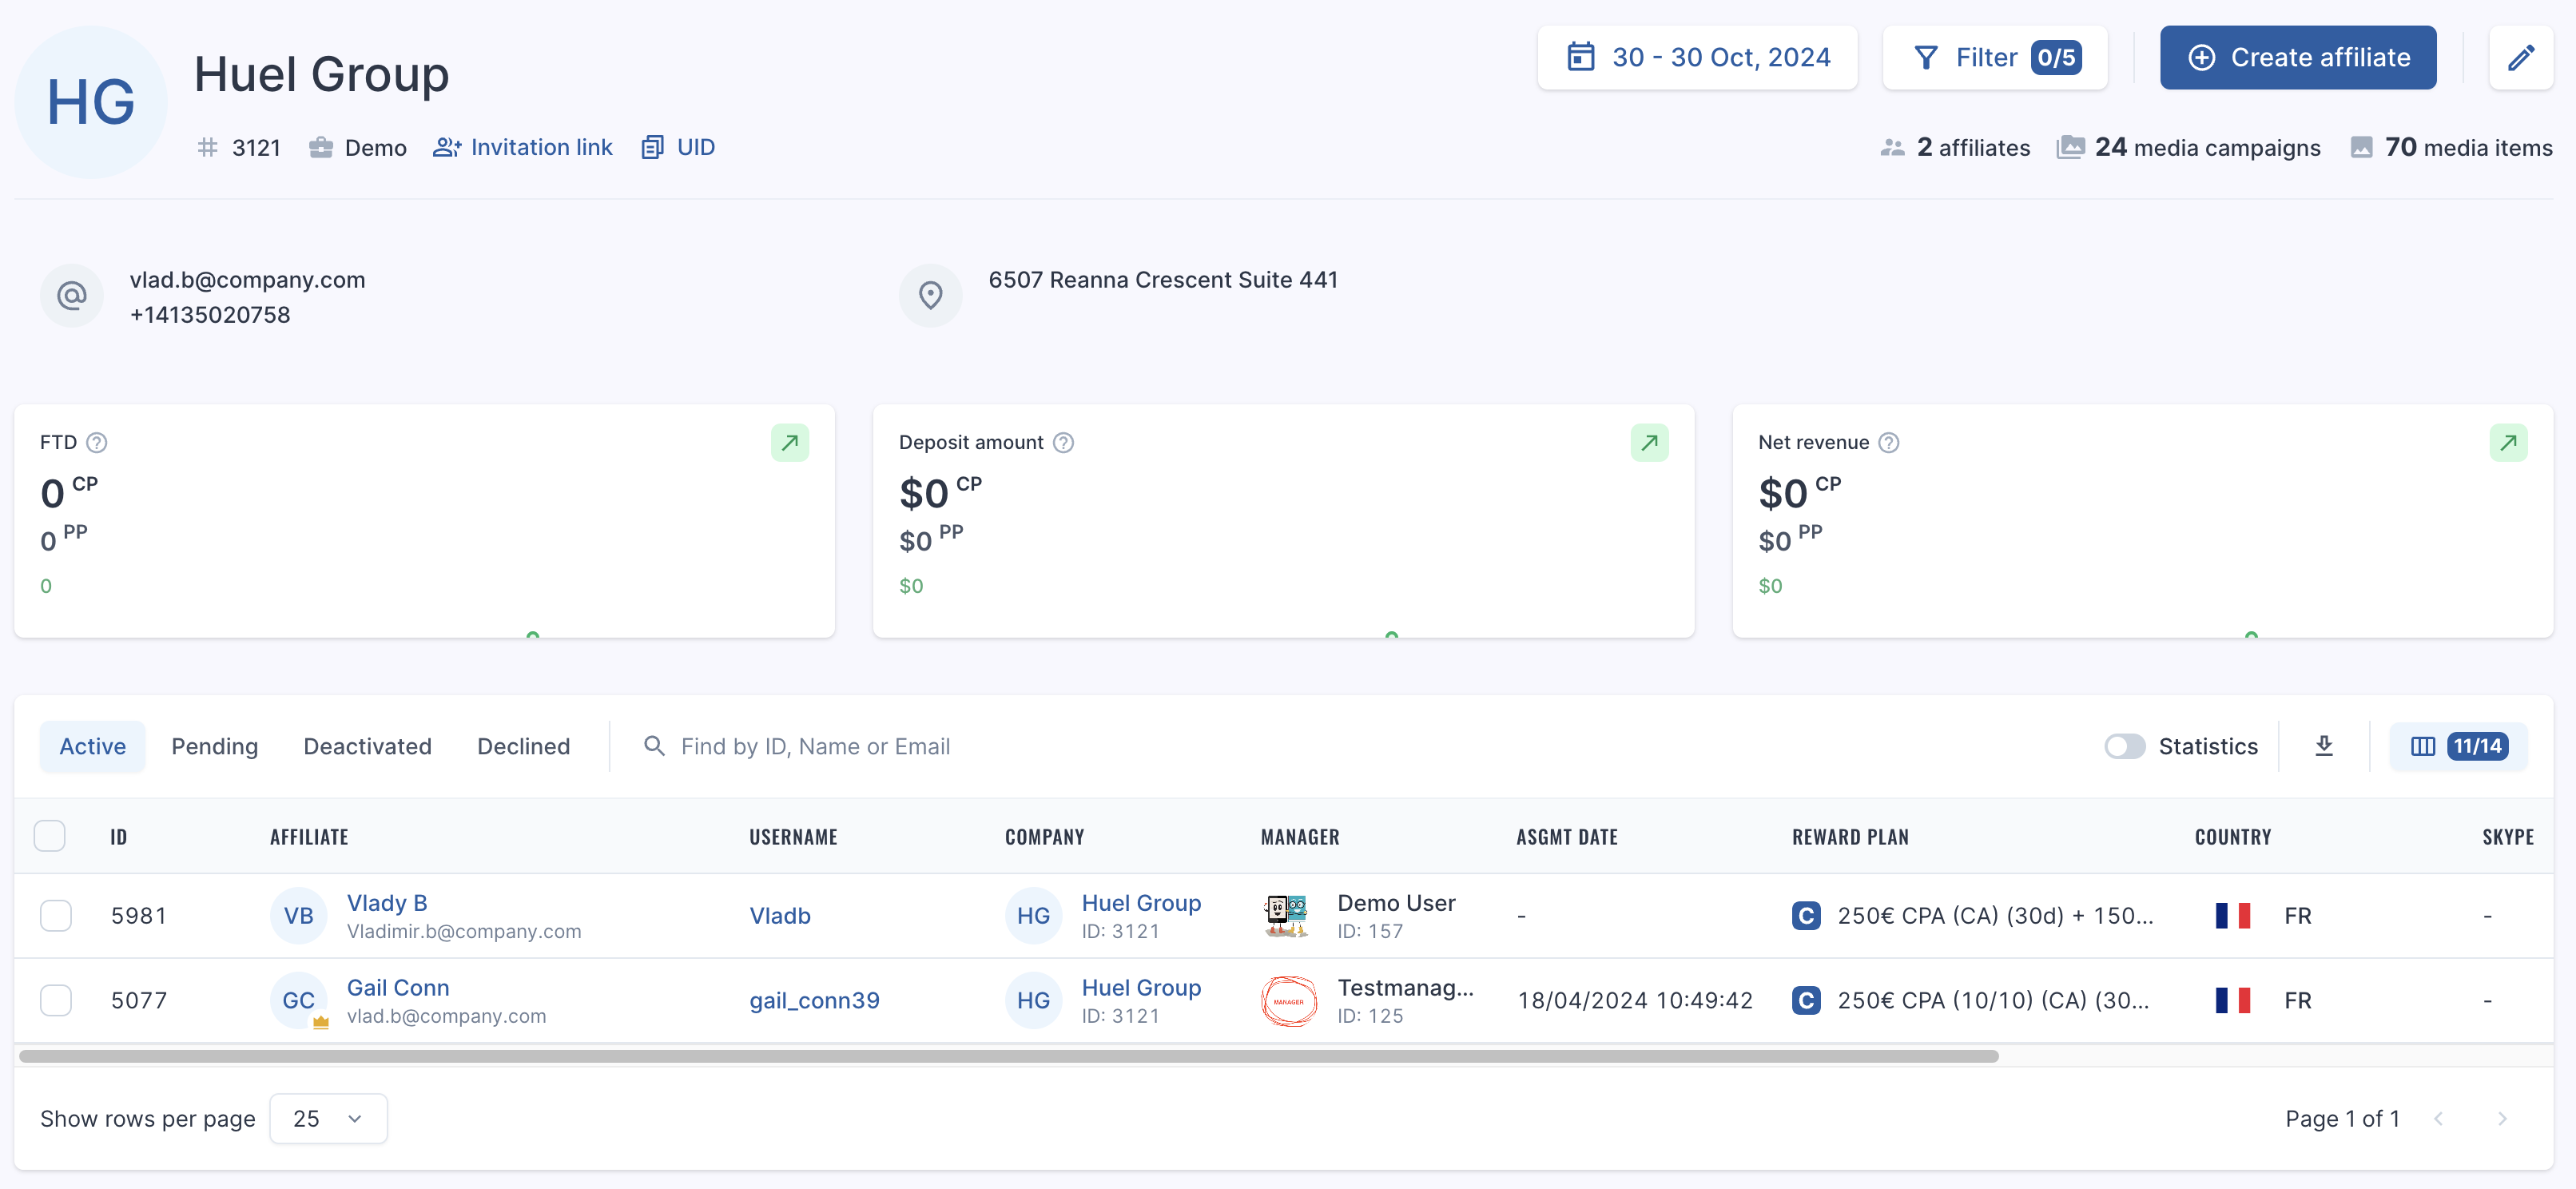
Task: Switch to the Pending tab
Action: pyautogui.click(x=215, y=746)
